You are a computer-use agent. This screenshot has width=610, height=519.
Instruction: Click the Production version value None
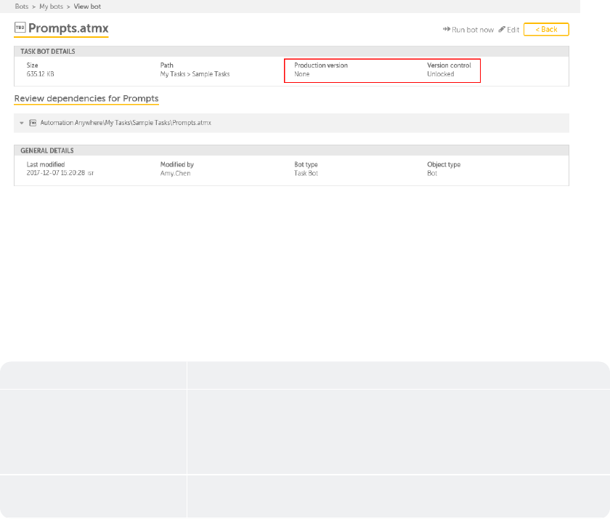point(301,74)
